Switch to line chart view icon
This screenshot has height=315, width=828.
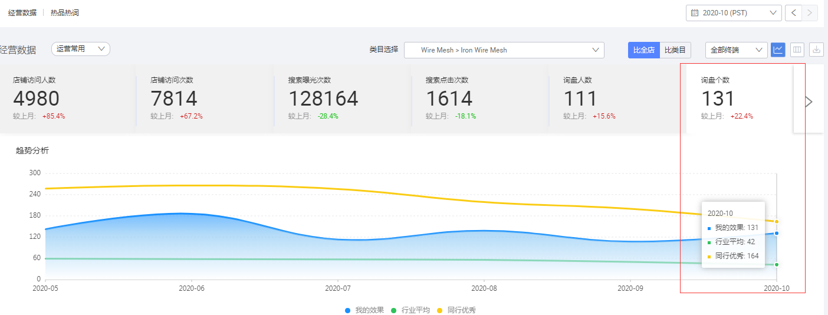pyautogui.click(x=778, y=50)
